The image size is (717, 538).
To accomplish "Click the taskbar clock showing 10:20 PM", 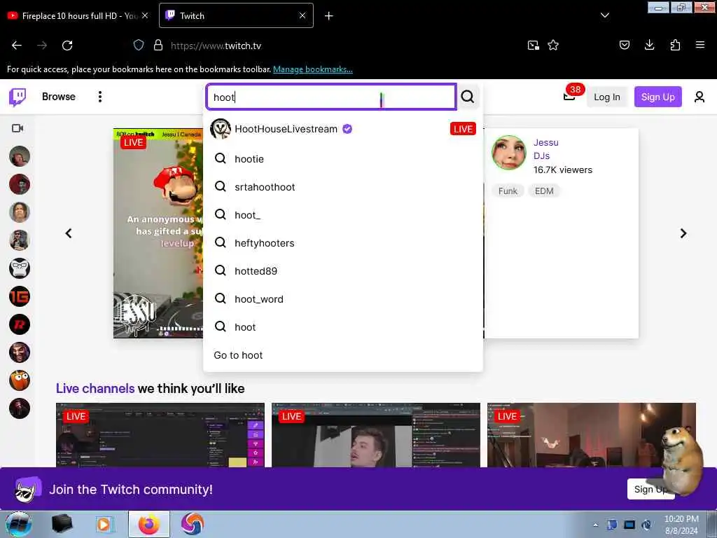I will (681, 525).
